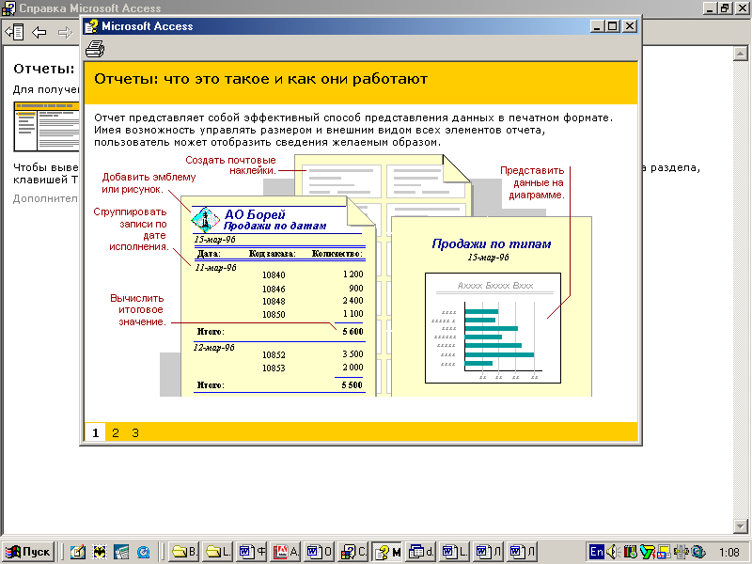Click the 'Добавить эмблему или рисунок' callout

149,182
